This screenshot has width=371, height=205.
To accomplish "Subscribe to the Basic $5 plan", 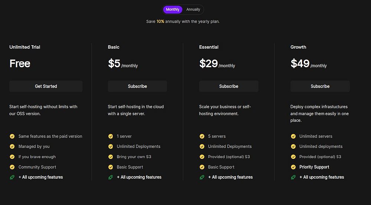I will tap(137, 86).
